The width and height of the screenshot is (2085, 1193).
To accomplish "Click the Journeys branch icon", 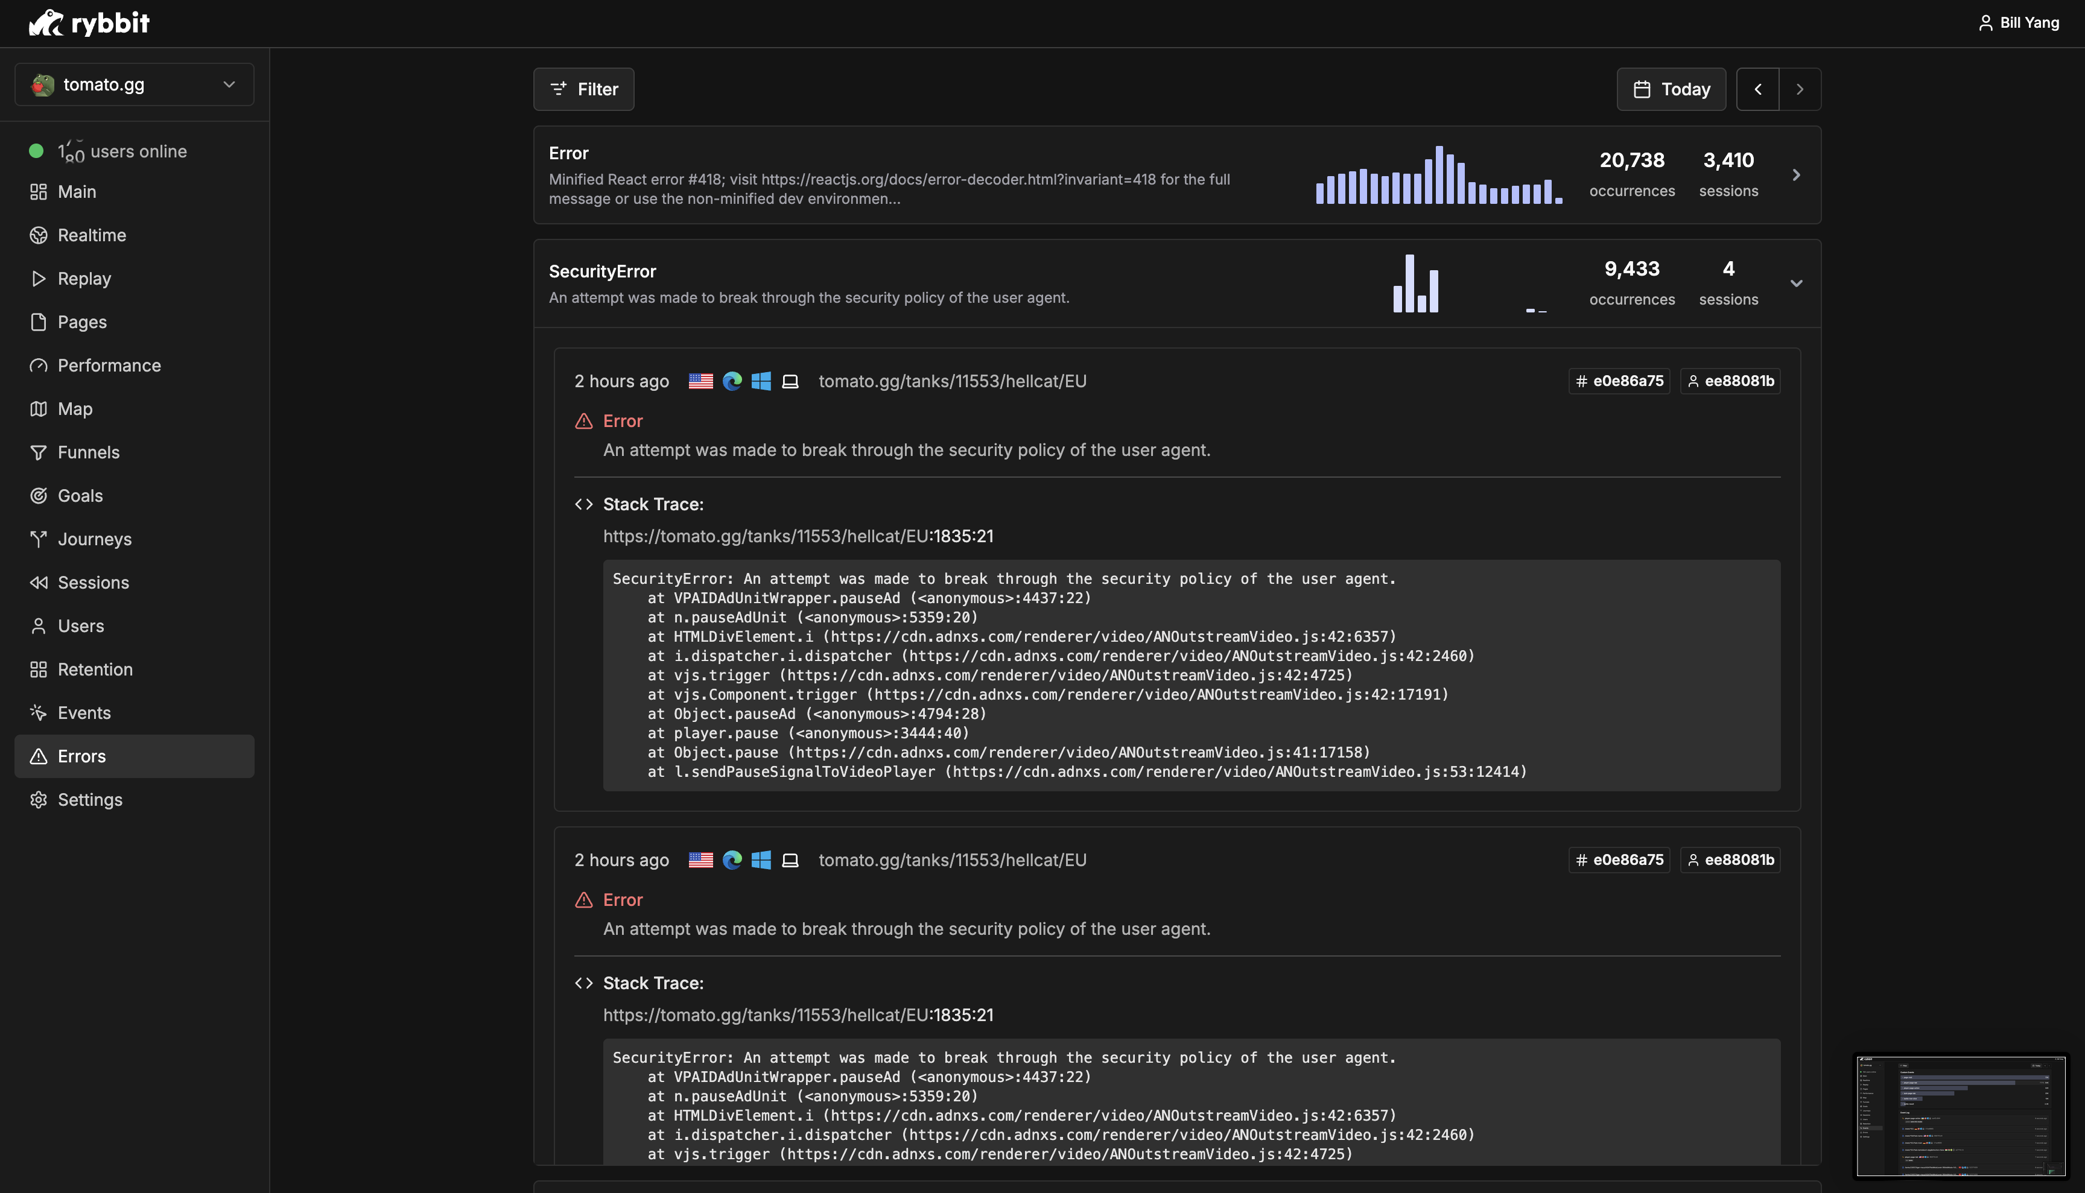I will pyautogui.click(x=39, y=539).
